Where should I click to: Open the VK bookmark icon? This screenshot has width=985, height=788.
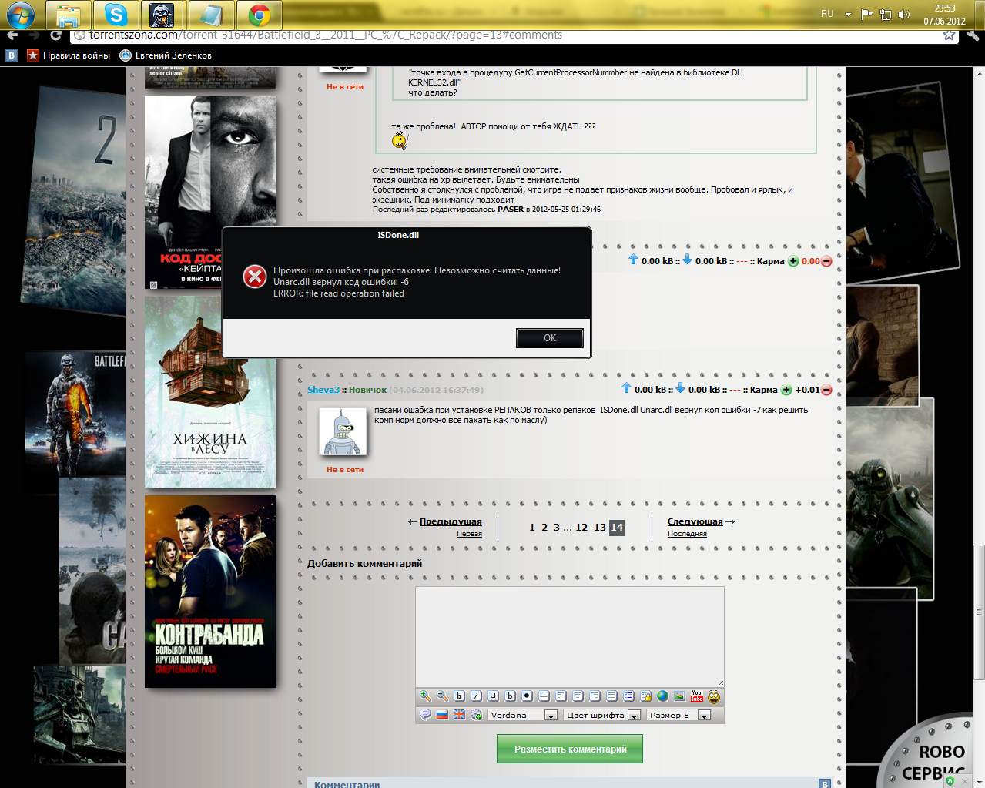point(12,55)
